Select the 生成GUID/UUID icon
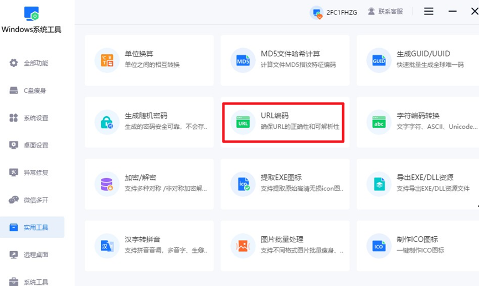The height and width of the screenshot is (286, 479). [x=379, y=60]
